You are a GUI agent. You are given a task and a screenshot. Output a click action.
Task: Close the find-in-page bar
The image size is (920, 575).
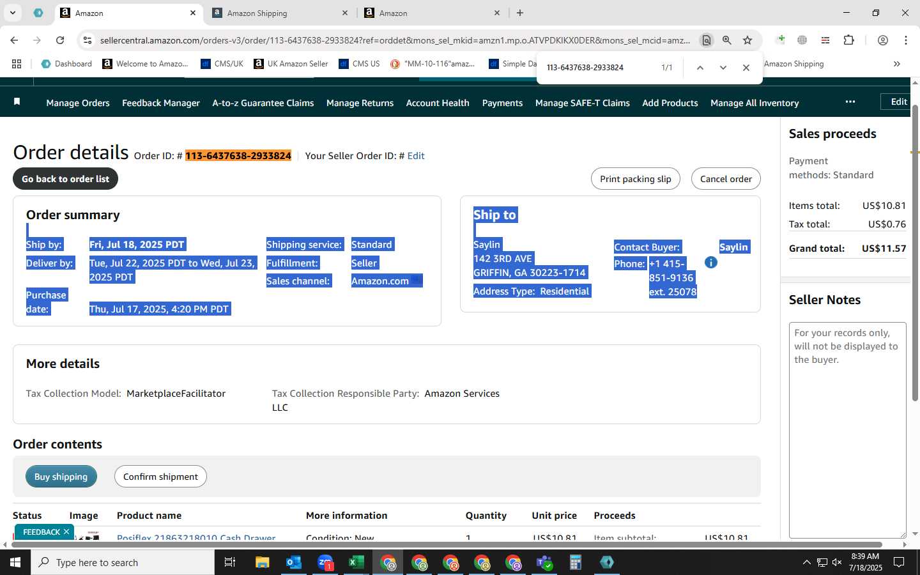point(746,68)
